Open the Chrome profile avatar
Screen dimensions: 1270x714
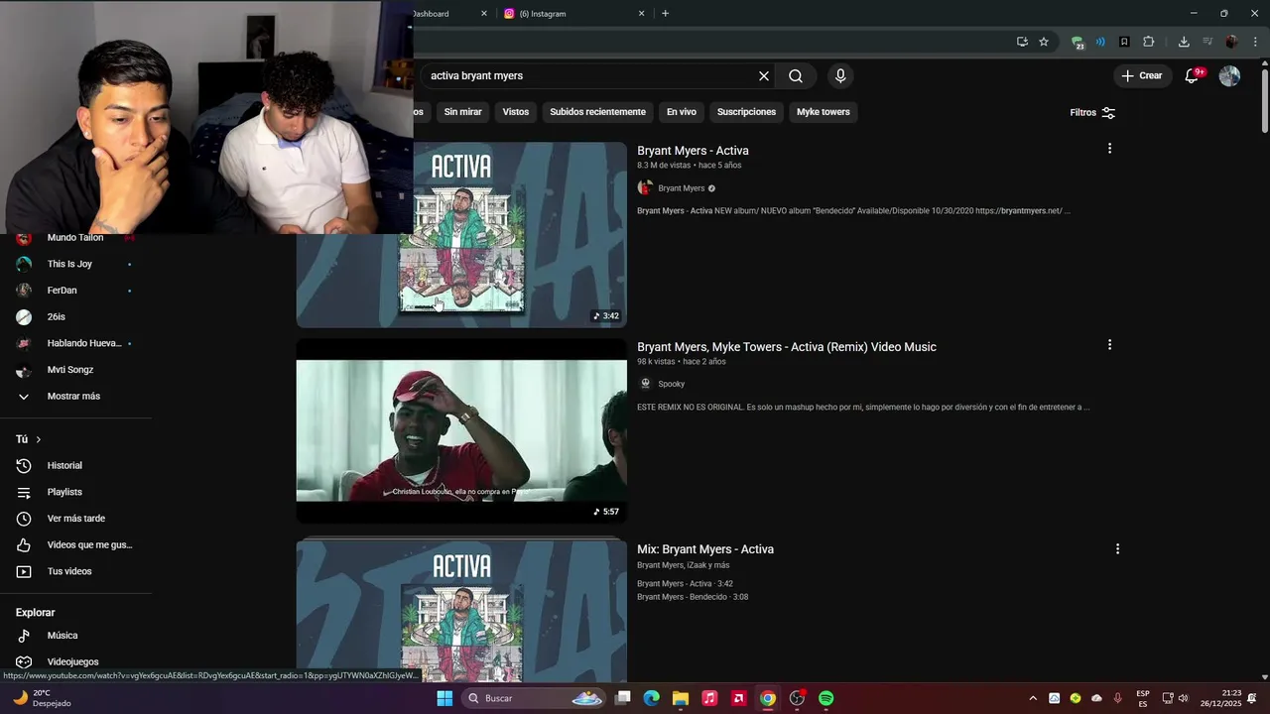click(1231, 42)
